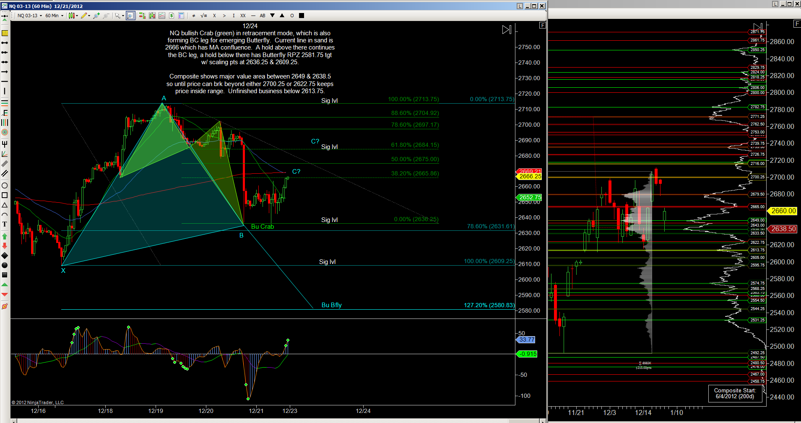Toggle the F button on right chart
The image size is (801, 423).
[797, 24]
